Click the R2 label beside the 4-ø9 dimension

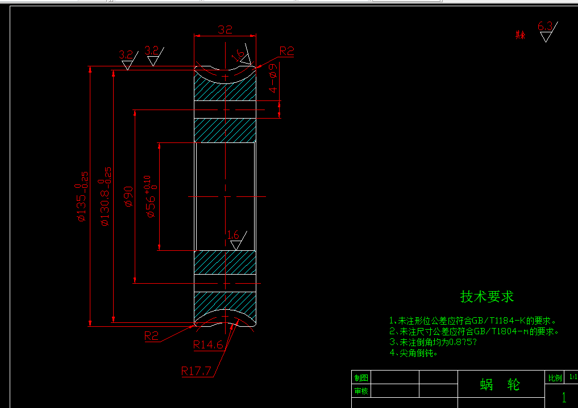[x=287, y=51]
